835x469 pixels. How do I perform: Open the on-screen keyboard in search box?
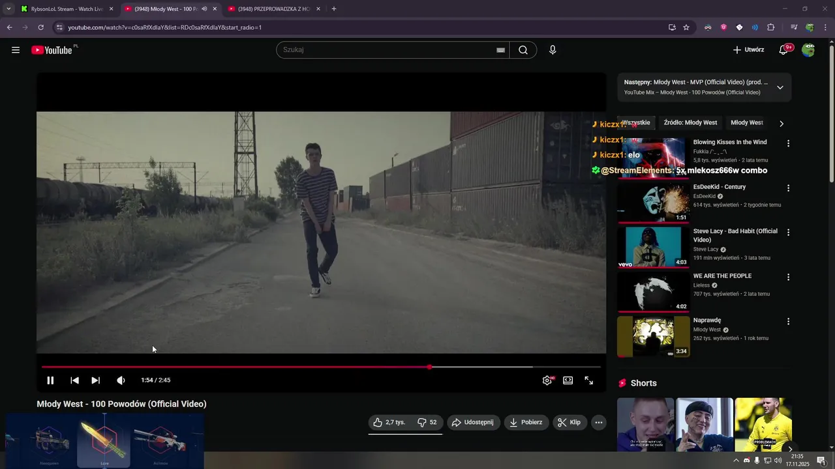pyautogui.click(x=500, y=50)
